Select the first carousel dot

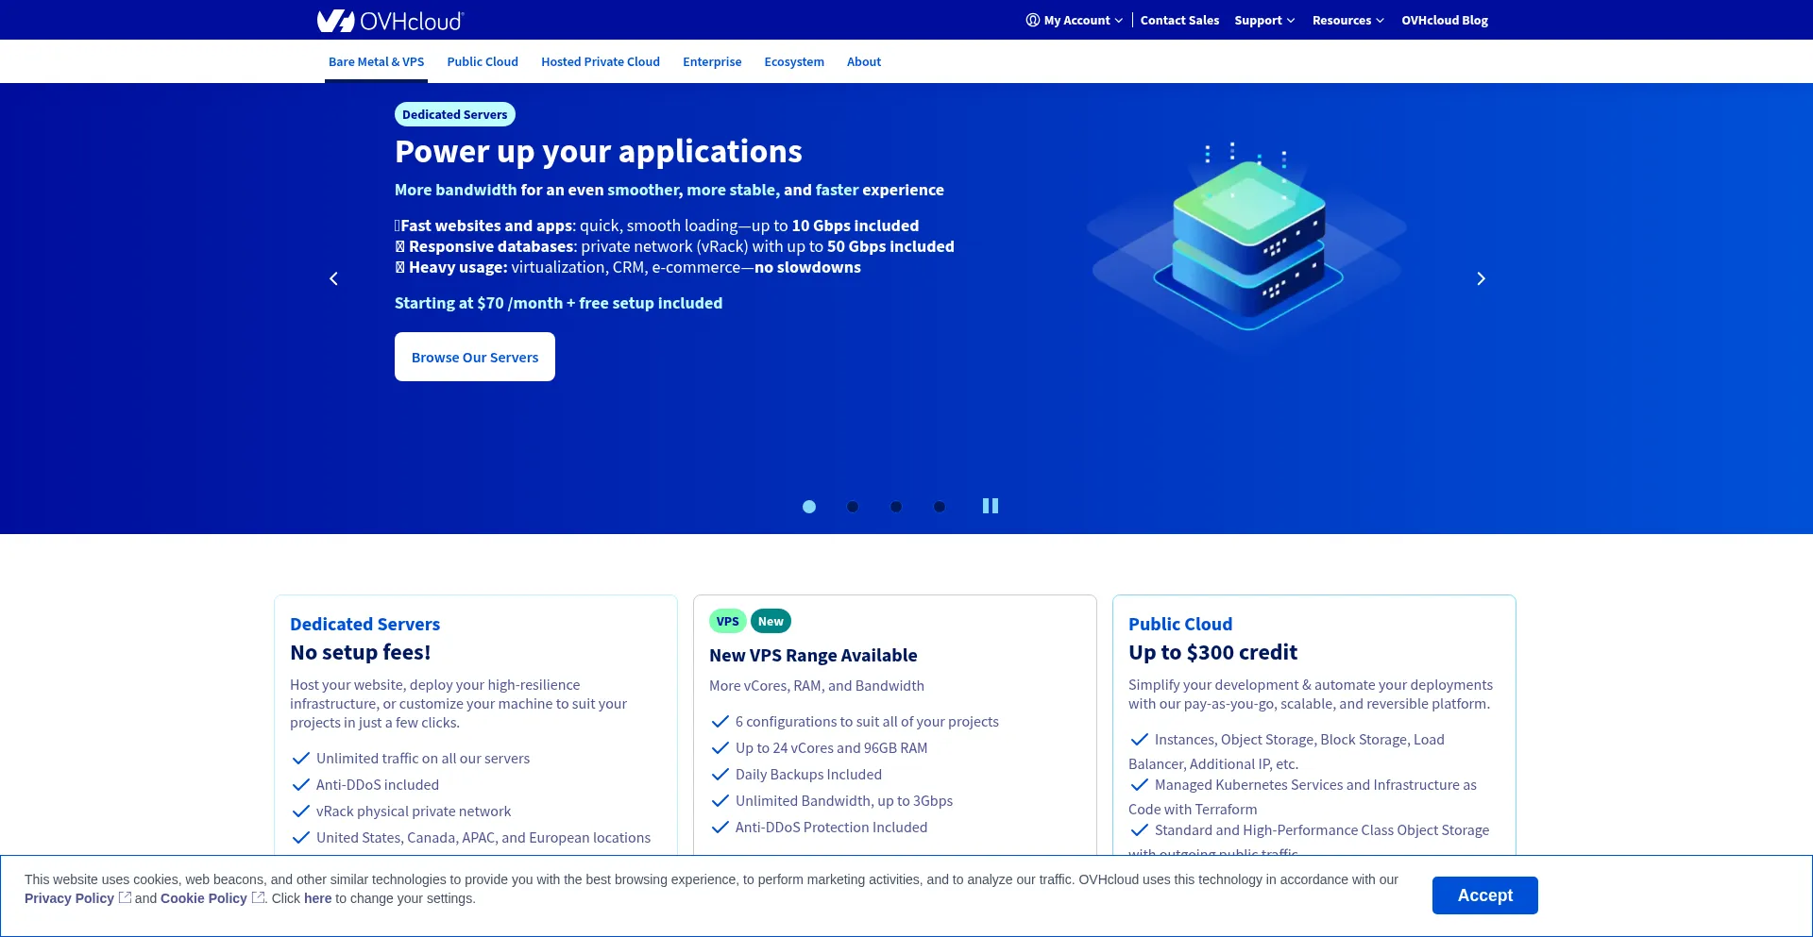click(809, 507)
